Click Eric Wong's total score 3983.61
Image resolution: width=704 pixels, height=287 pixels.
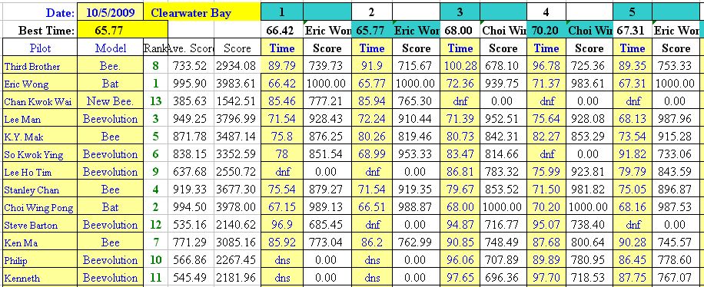tap(237, 84)
